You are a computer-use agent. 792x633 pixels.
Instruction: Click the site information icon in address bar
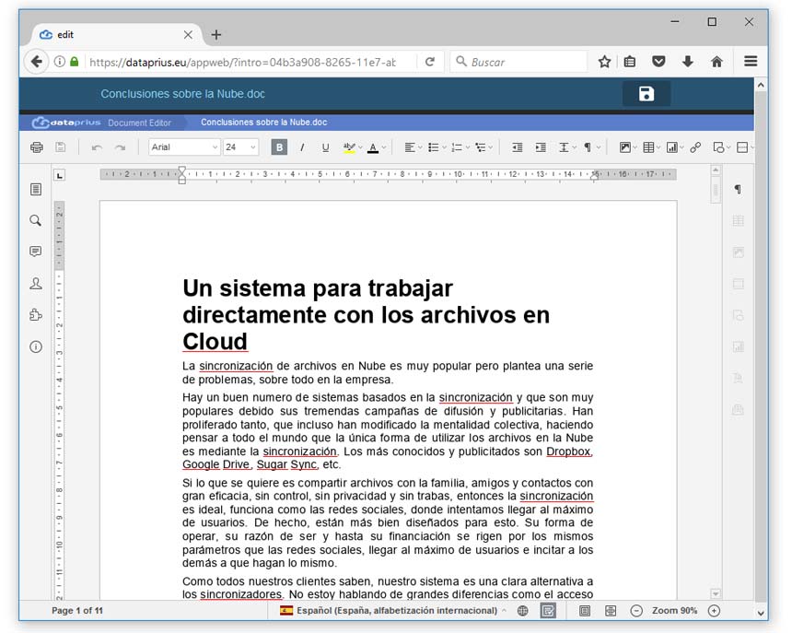[x=60, y=62]
